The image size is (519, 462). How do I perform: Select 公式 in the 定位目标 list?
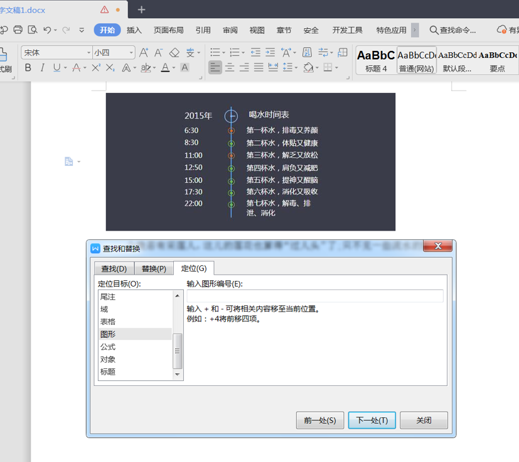[x=136, y=347]
